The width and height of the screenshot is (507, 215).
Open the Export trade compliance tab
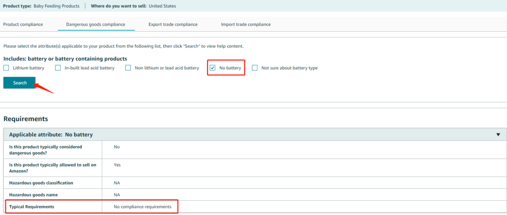tap(173, 24)
